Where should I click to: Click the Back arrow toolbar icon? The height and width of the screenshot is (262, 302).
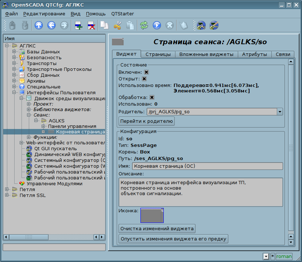[51, 25]
